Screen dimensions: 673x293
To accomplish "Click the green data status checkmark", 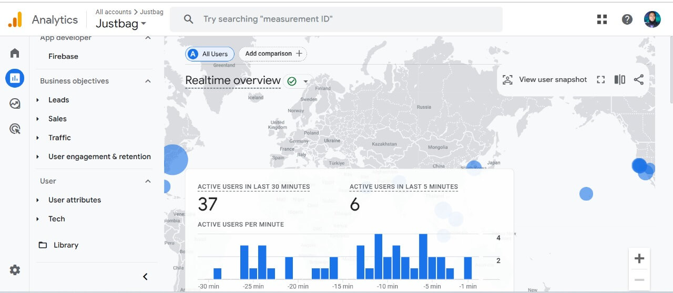I will point(292,81).
